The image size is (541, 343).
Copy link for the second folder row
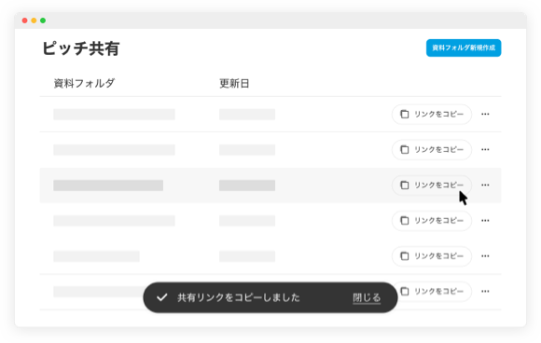click(x=432, y=150)
